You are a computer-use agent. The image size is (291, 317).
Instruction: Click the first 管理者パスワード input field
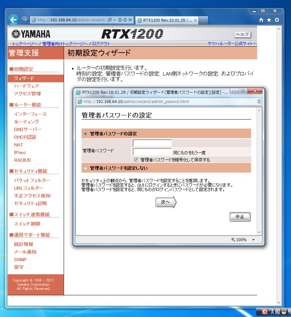(x=152, y=143)
